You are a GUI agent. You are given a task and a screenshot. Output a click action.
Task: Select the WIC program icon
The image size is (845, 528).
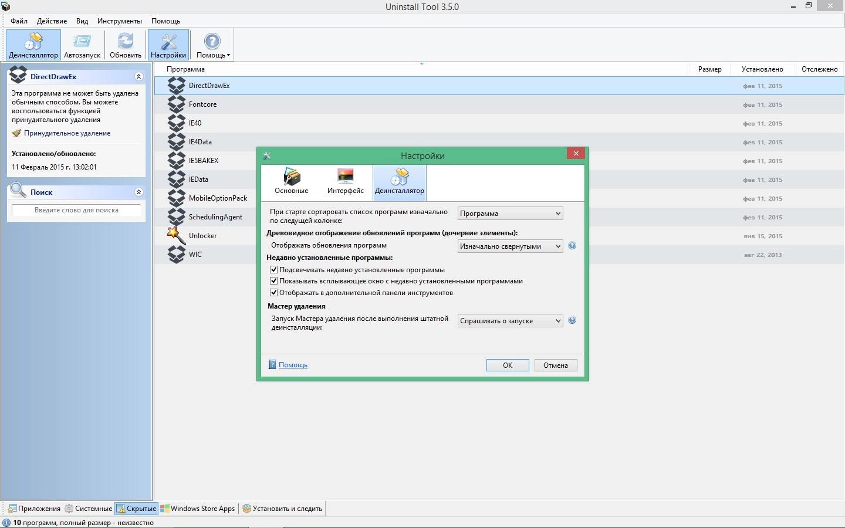[177, 255]
